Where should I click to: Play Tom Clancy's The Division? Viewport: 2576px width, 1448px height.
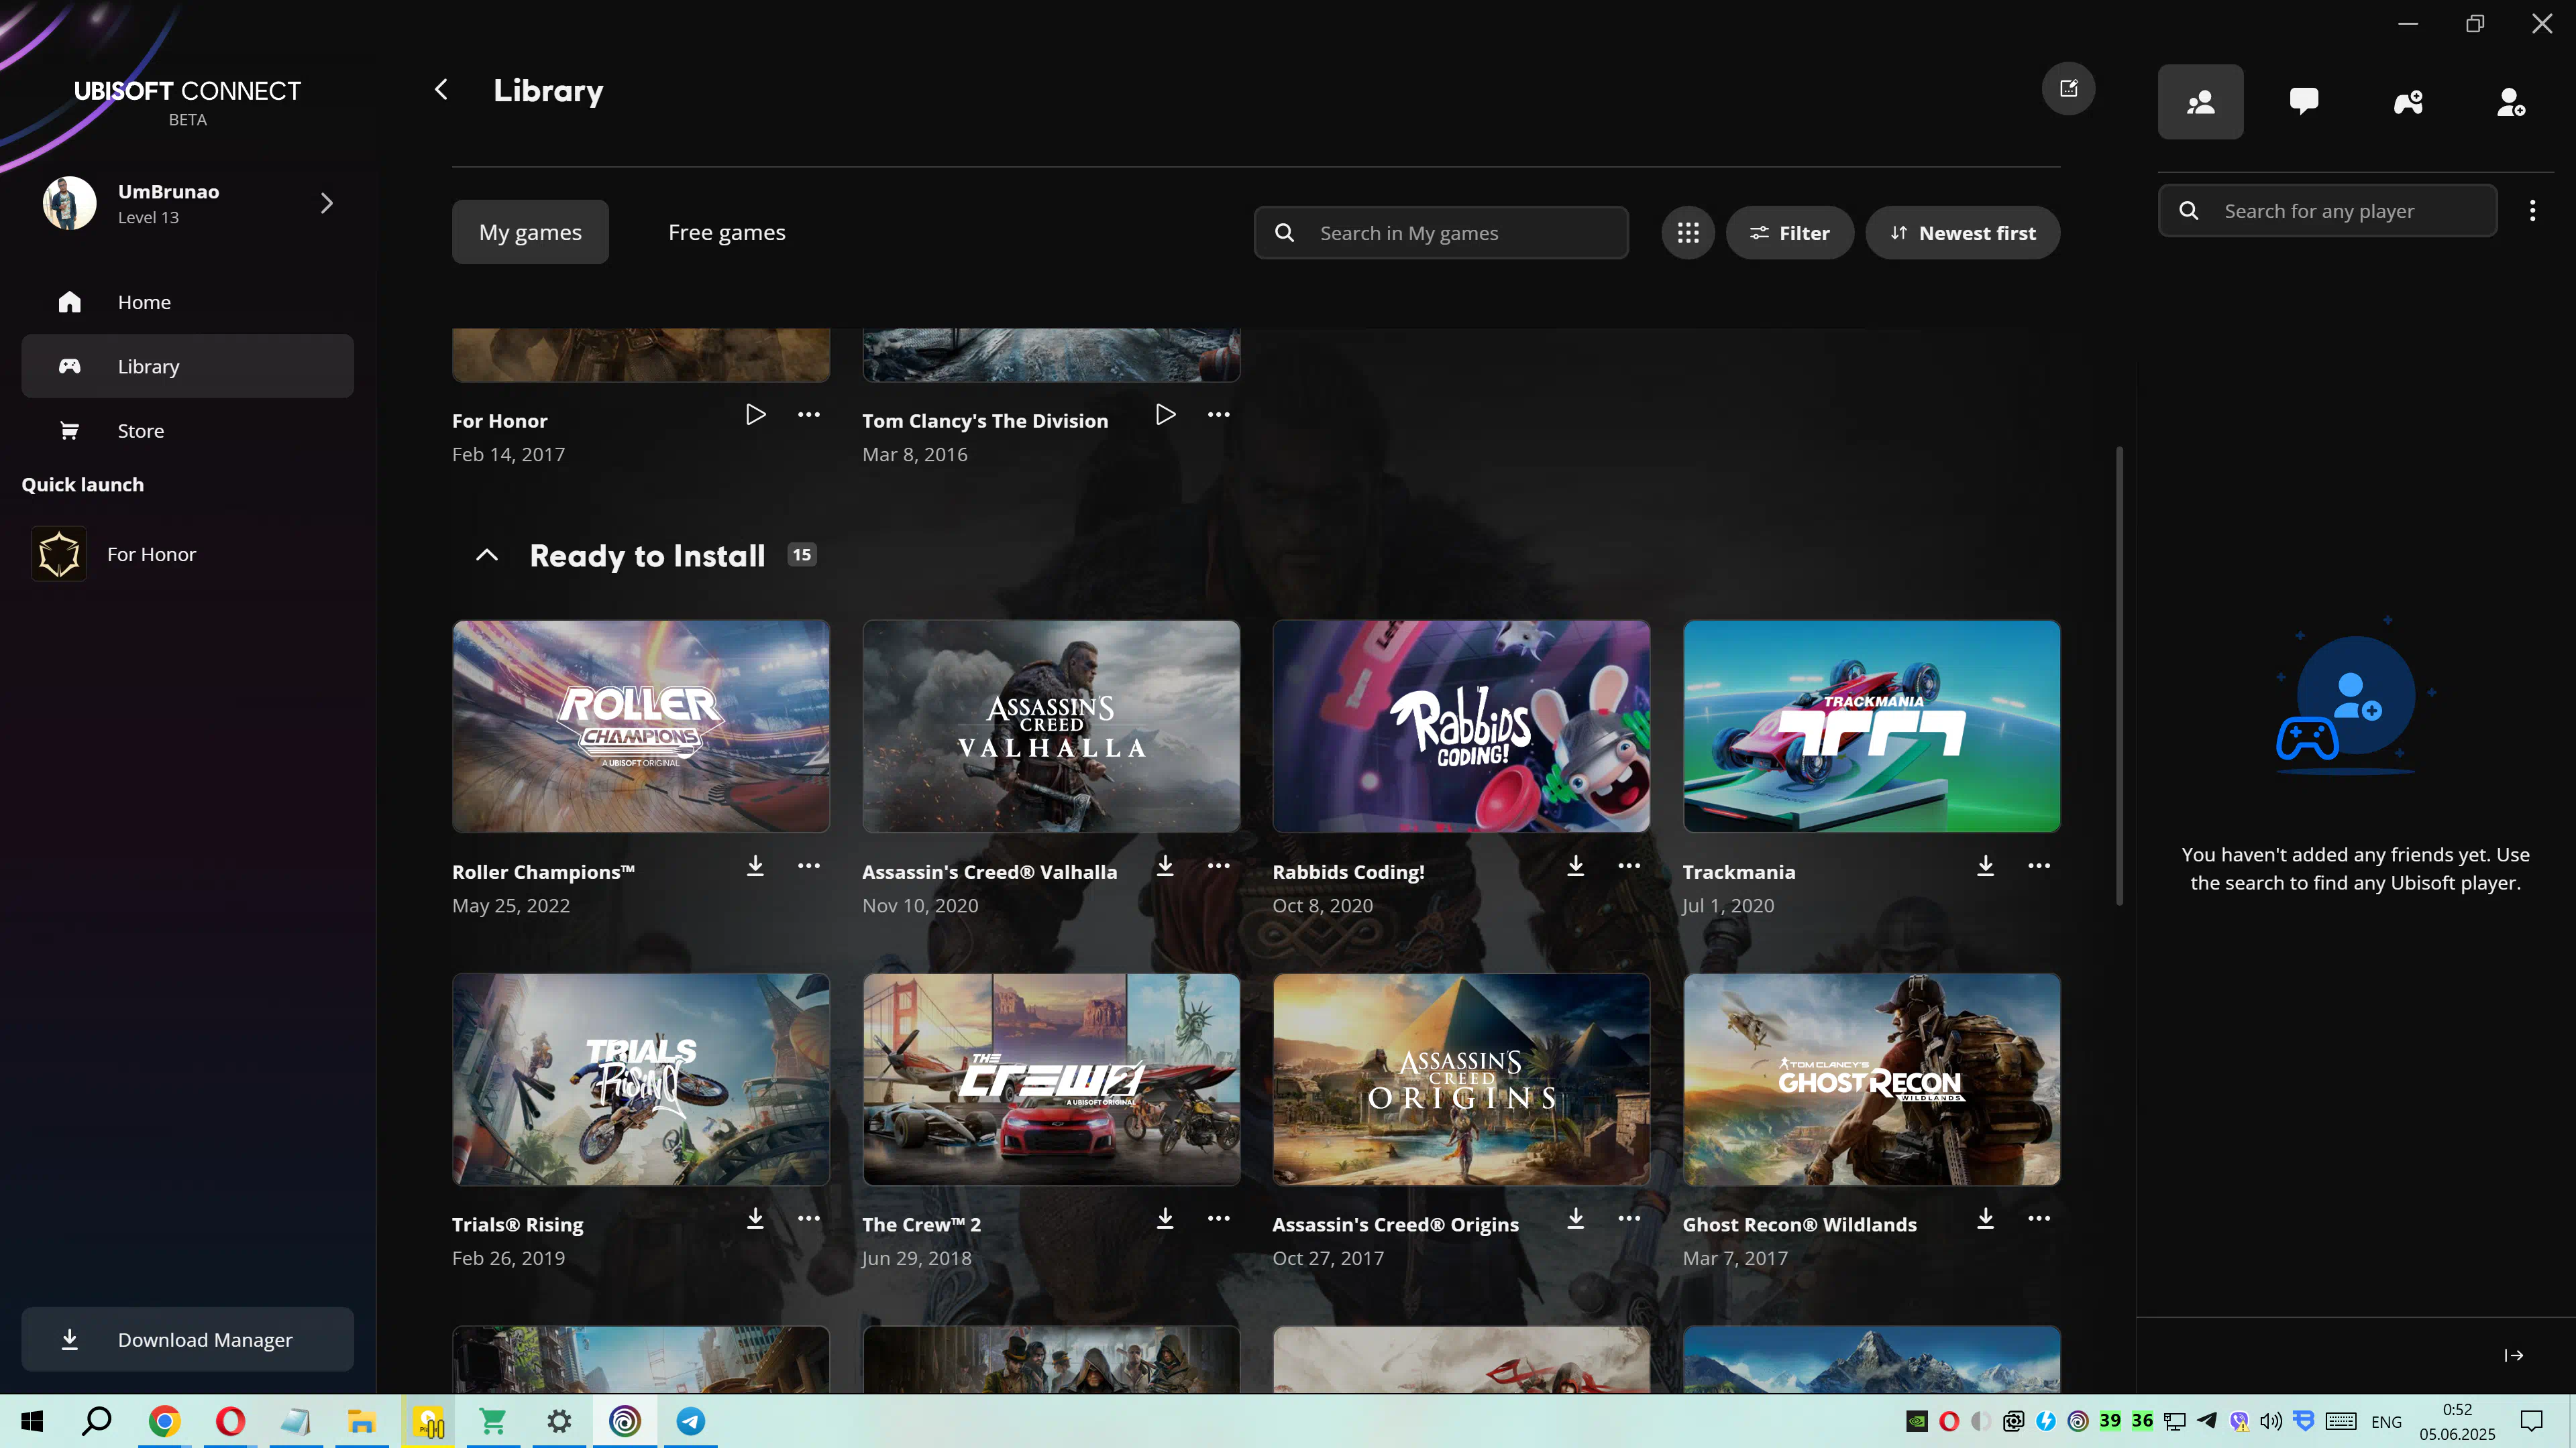tap(1165, 415)
